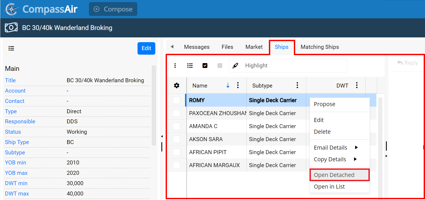
Task: Select the AFRICAN PIPIT ship name
Action: tap(208, 152)
